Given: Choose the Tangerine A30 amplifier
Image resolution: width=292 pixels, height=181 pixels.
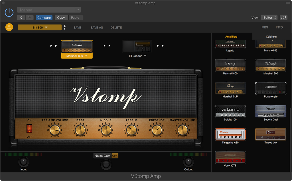Looking at the screenshot, I should (230, 134).
